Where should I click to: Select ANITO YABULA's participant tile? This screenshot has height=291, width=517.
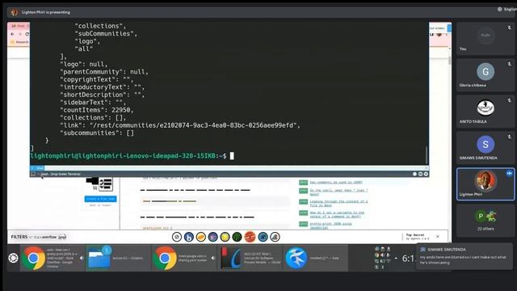pyautogui.click(x=485, y=112)
